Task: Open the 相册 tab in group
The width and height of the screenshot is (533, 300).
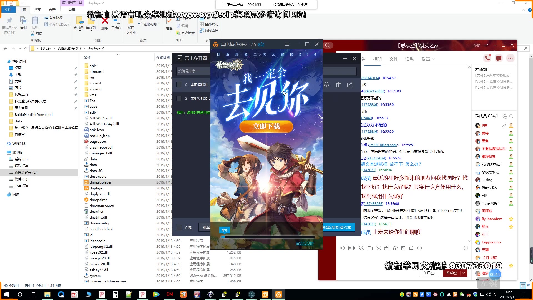Action: [377, 59]
